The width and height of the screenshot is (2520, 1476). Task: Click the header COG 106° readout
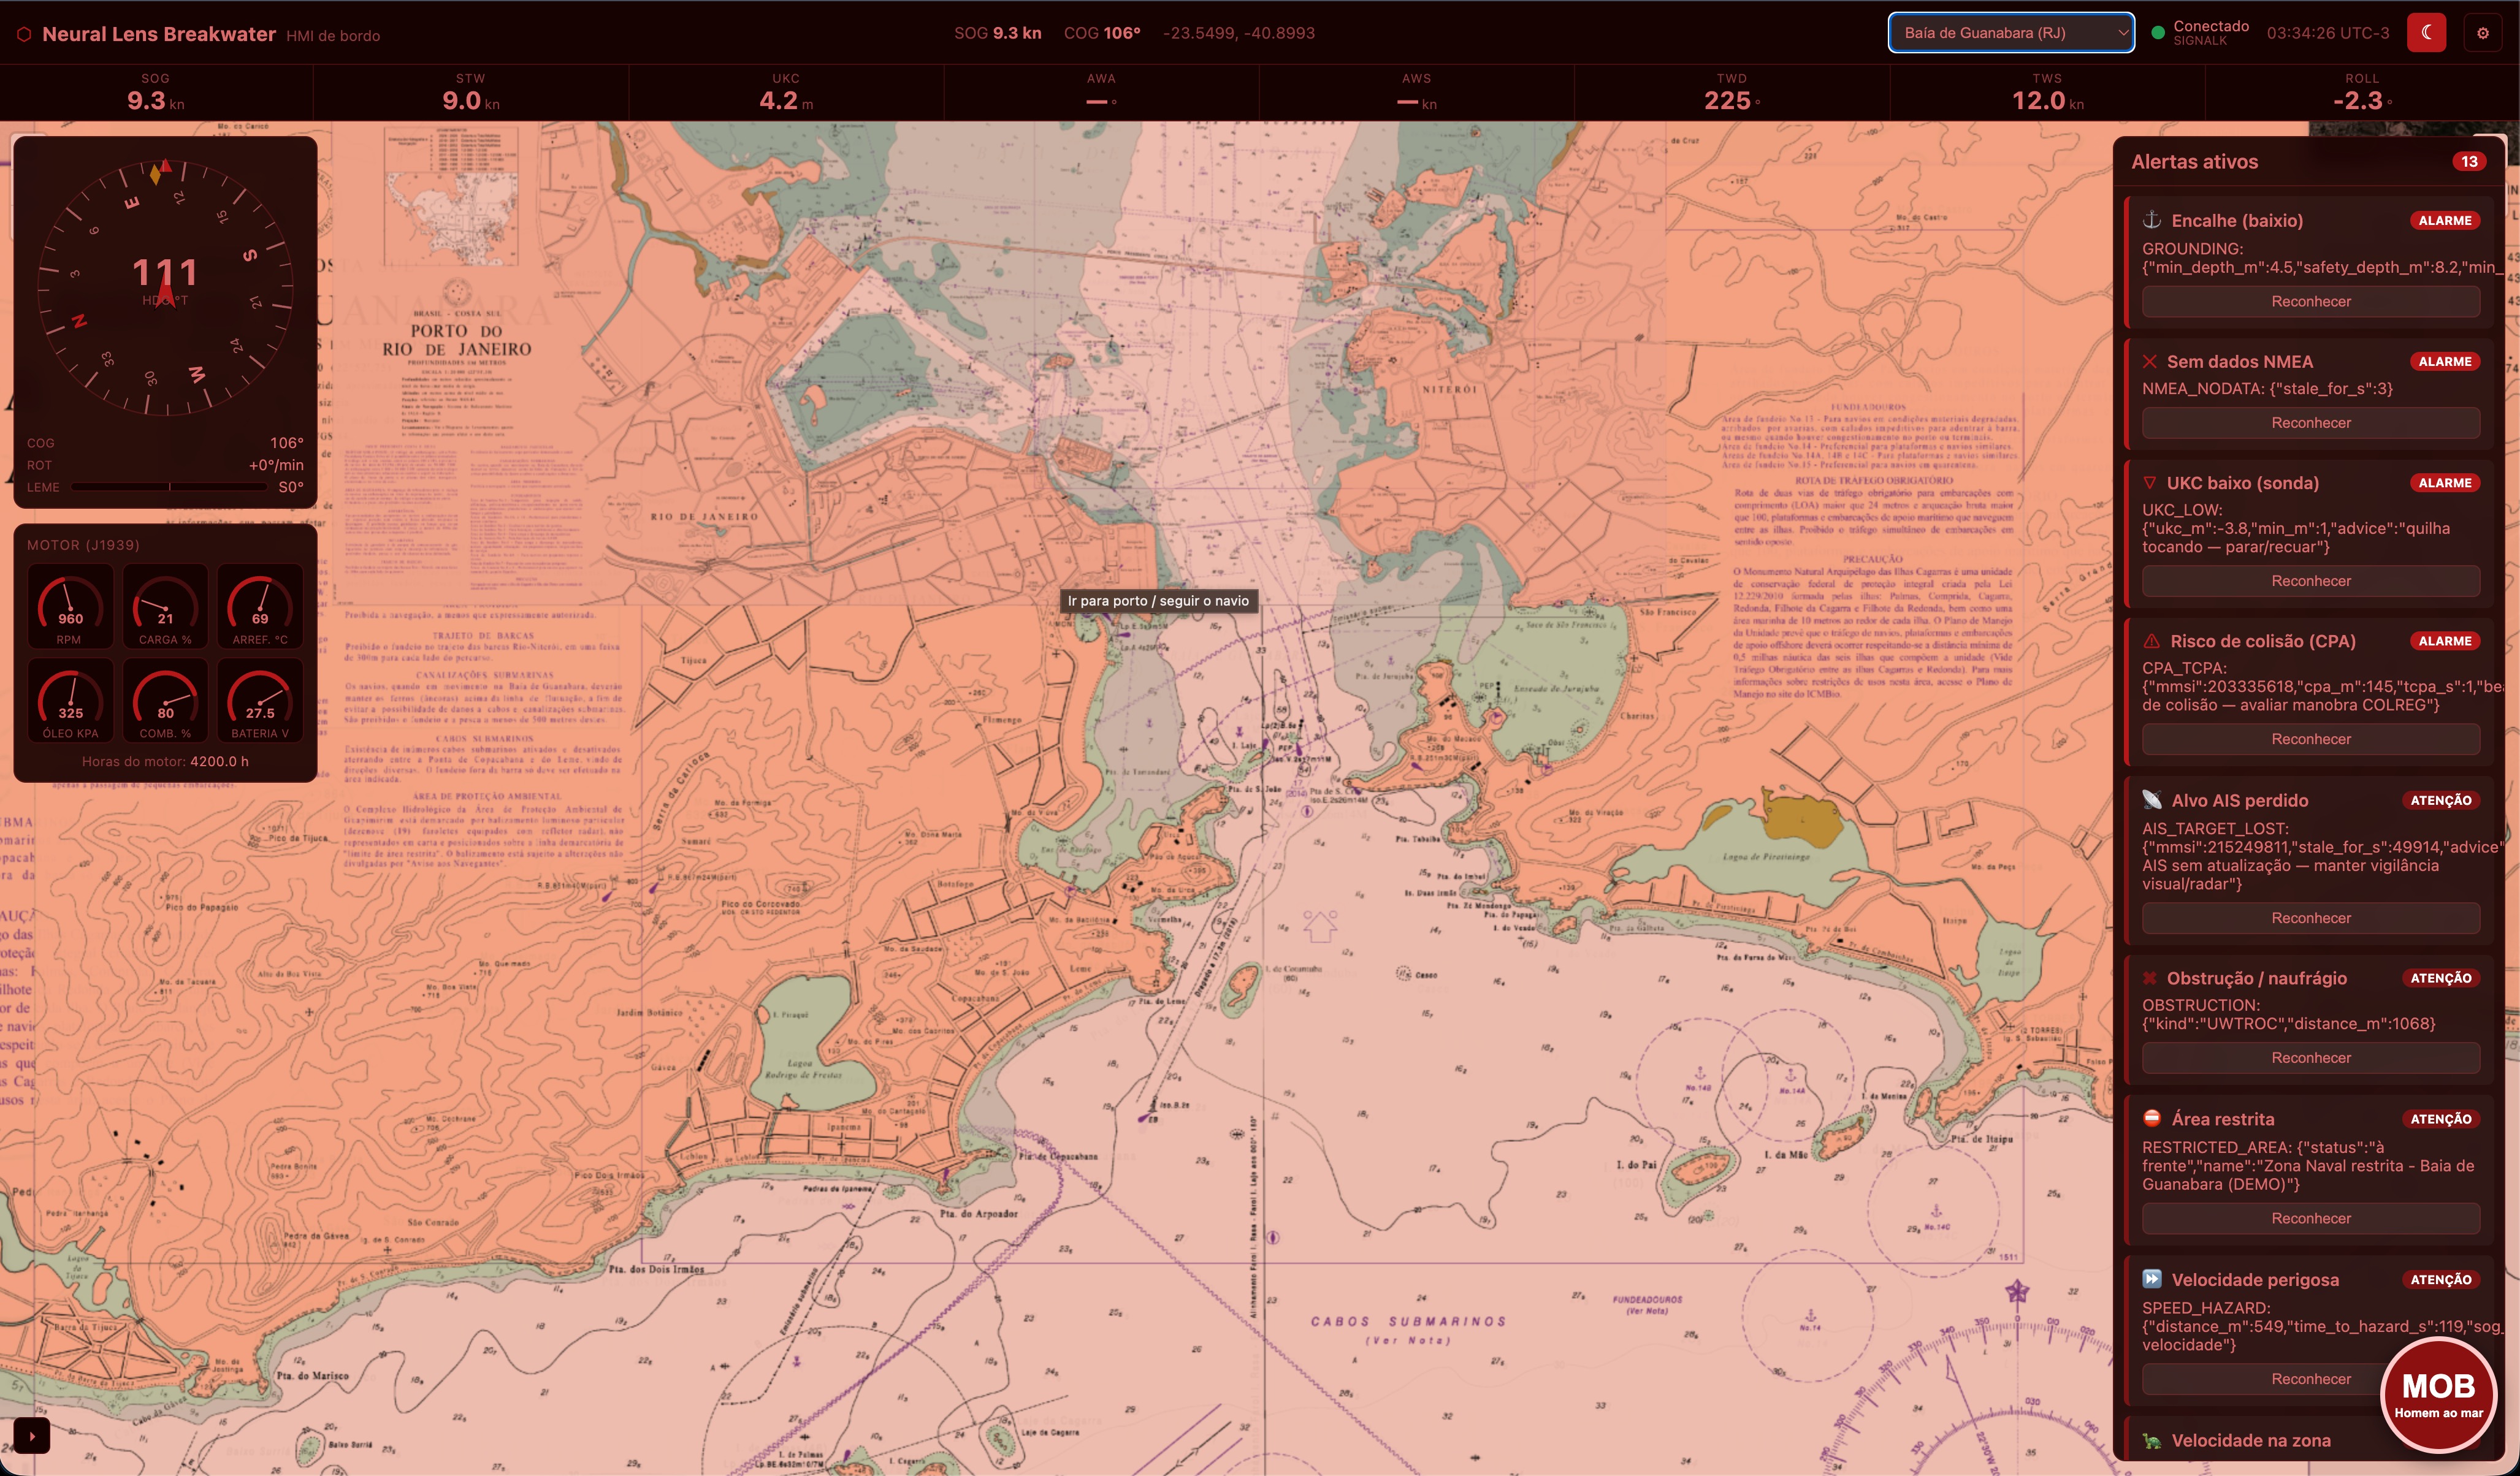pos(1102,33)
